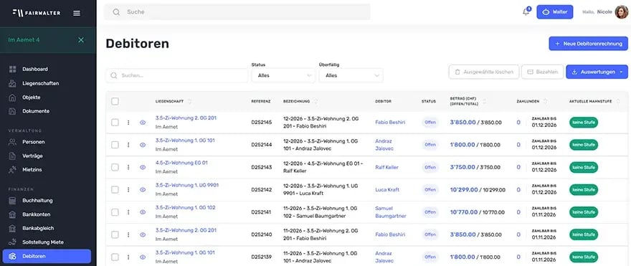631x266 pixels.
Task: Open Dokumente in the sidebar
Action: click(36, 111)
